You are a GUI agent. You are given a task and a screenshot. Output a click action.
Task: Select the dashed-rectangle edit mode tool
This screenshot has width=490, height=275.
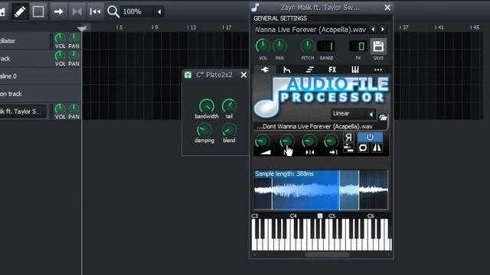tap(38, 12)
